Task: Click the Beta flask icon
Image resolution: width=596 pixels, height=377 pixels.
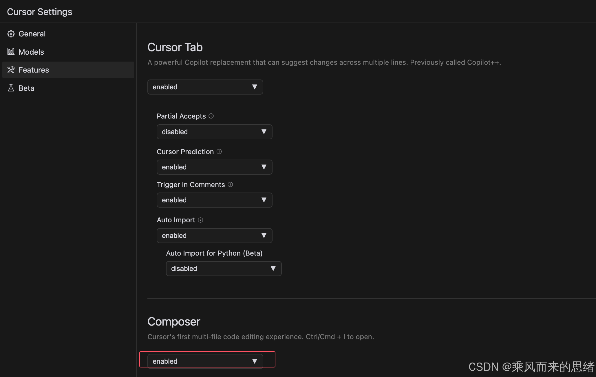Action: click(x=11, y=88)
